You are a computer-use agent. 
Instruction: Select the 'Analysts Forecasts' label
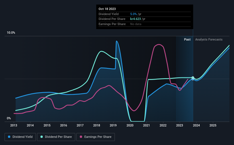click(x=209, y=39)
